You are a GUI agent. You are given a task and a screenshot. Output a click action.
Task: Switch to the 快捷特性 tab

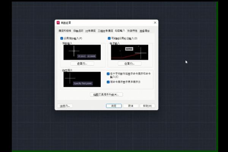[132, 31]
